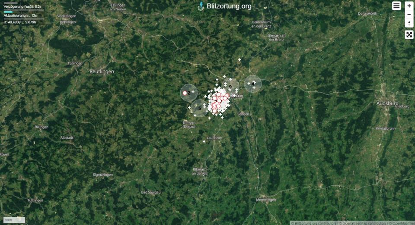The width and height of the screenshot is (415, 225).
Task: Open lightning cluster marked 2
Action: point(189,93)
